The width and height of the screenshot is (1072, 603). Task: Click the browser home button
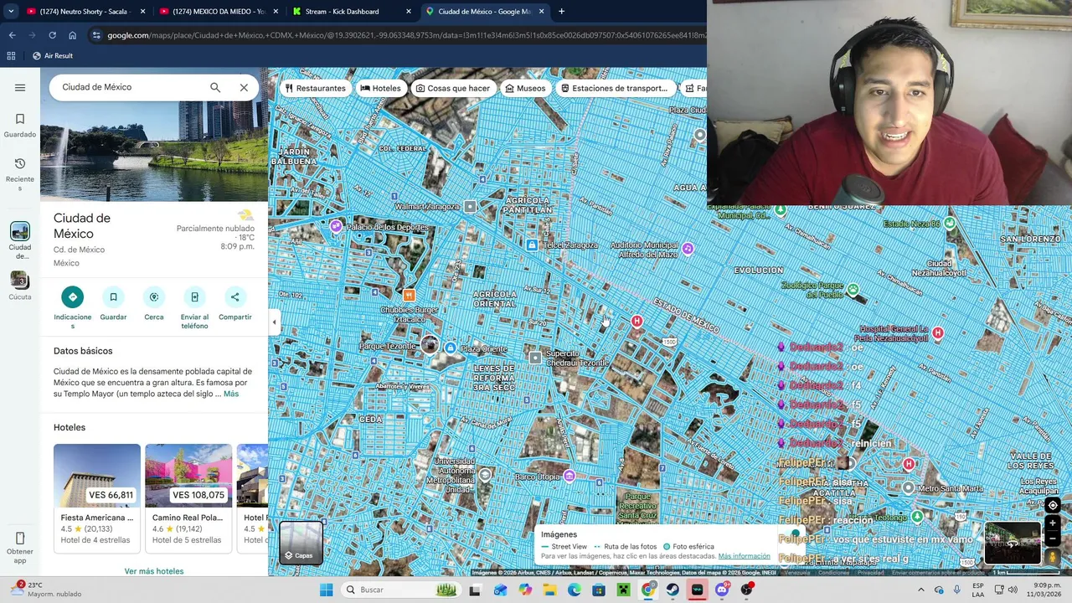pos(72,35)
